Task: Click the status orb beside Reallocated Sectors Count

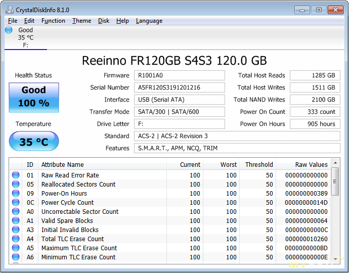Action: click(x=16, y=185)
